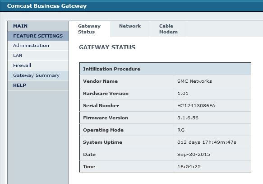Switch to the Cable Modem tab
The height and width of the screenshot is (184, 263).
tap(168, 29)
